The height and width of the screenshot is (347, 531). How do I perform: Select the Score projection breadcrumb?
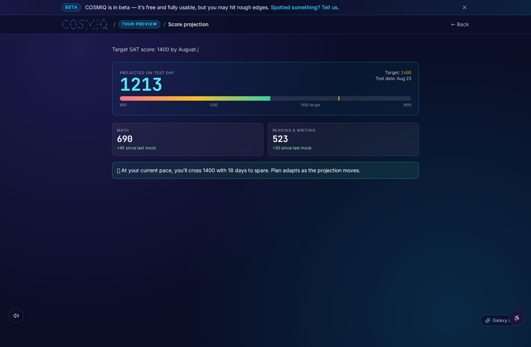pos(188,24)
